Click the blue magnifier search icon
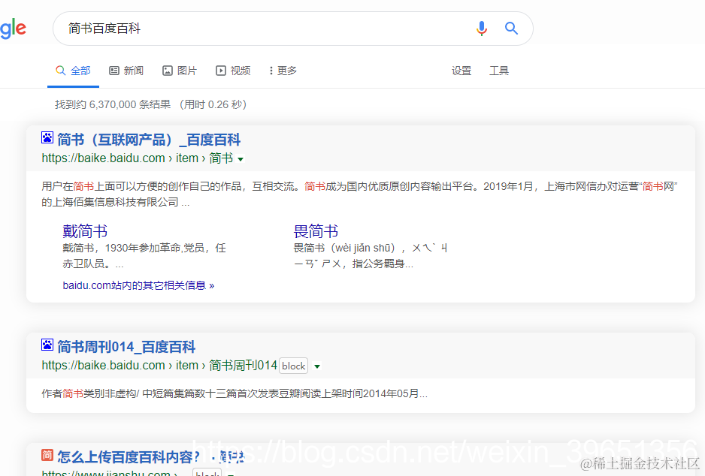The image size is (705, 476). 512,28
